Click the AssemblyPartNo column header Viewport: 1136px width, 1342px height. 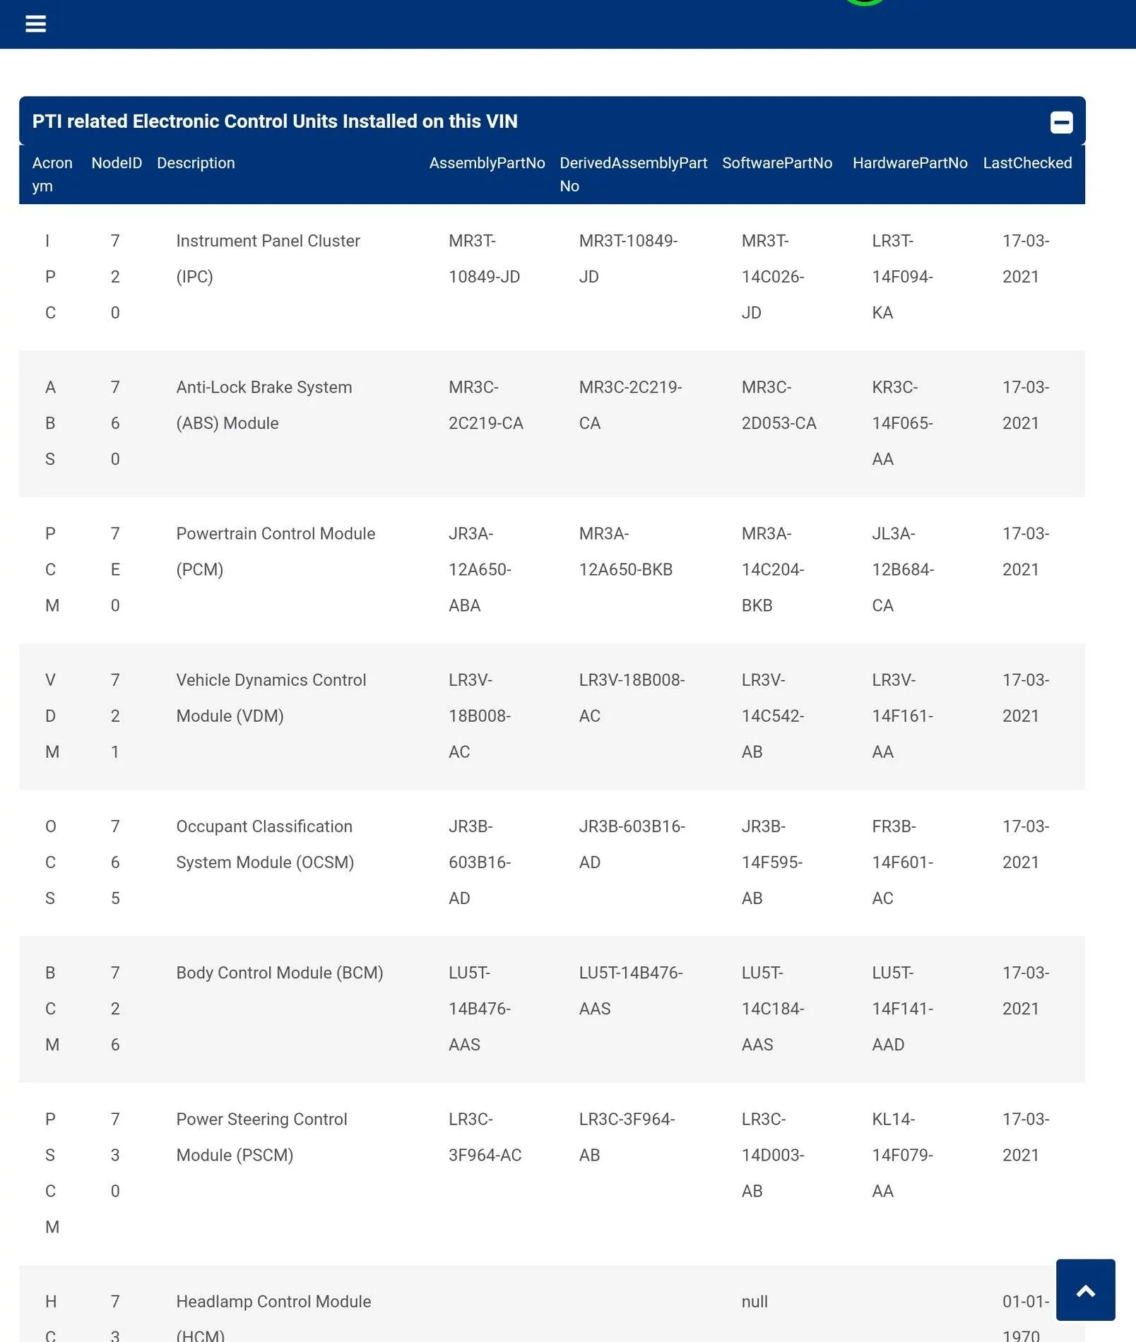click(x=487, y=163)
